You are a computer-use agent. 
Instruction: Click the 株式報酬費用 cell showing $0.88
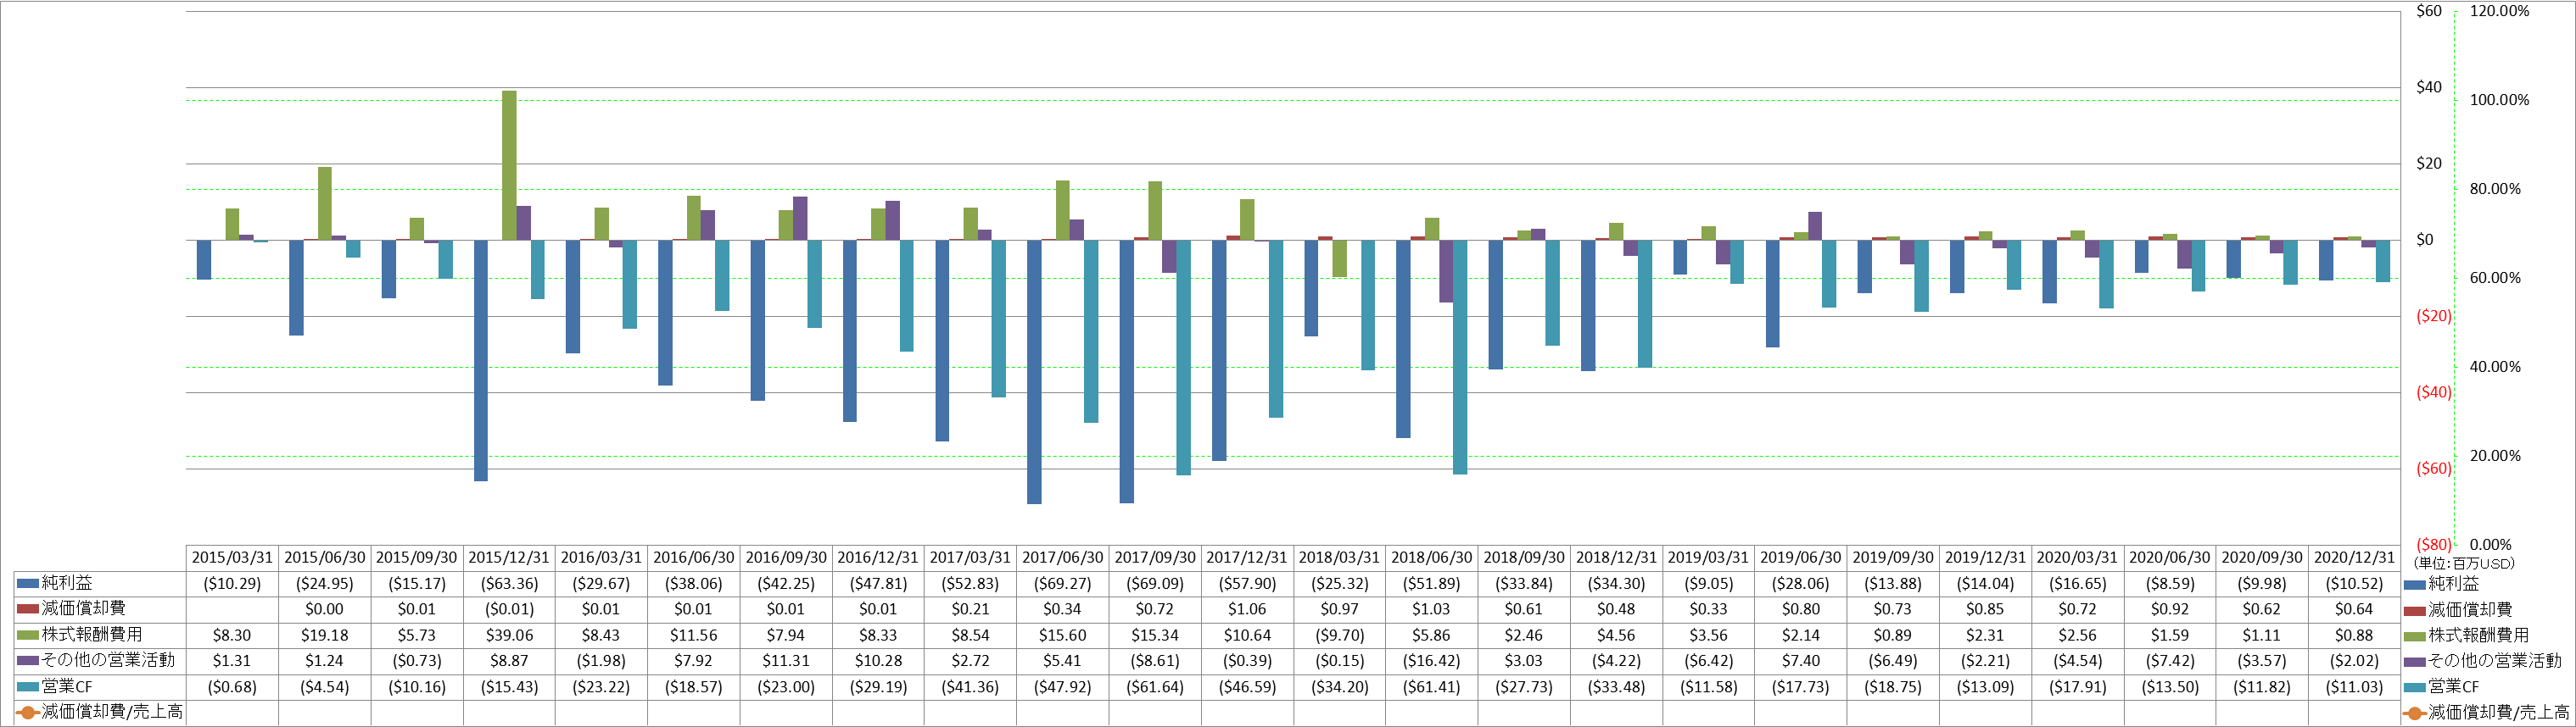(x=2354, y=635)
